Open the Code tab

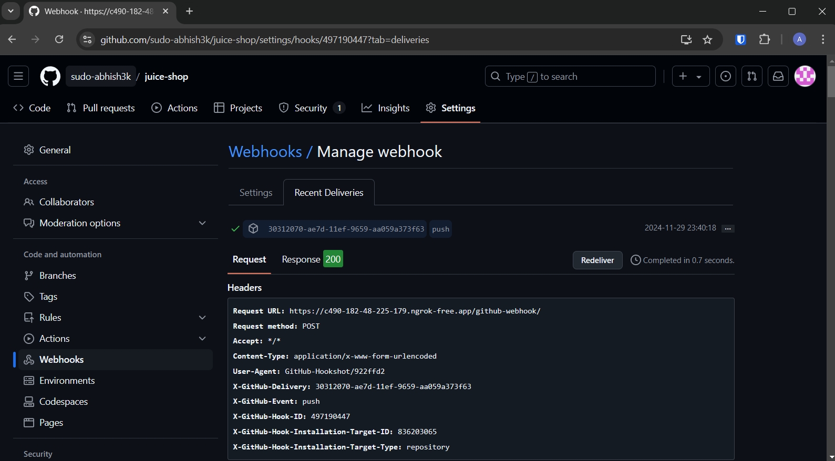tap(32, 108)
